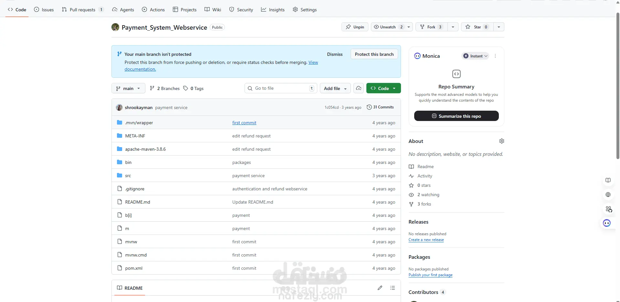This screenshot has height=302, width=620.
Task: Open the .gitignore file
Action: pyautogui.click(x=135, y=189)
